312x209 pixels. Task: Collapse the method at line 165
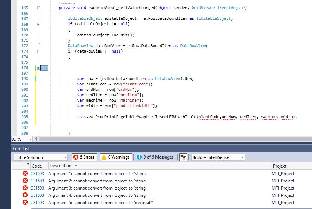38,8
